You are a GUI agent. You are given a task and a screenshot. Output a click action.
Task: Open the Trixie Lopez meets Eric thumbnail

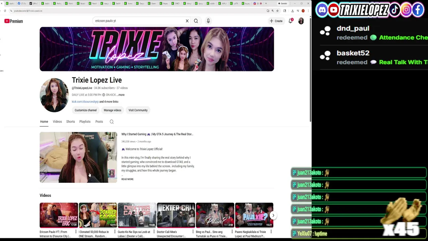[x=59, y=215]
